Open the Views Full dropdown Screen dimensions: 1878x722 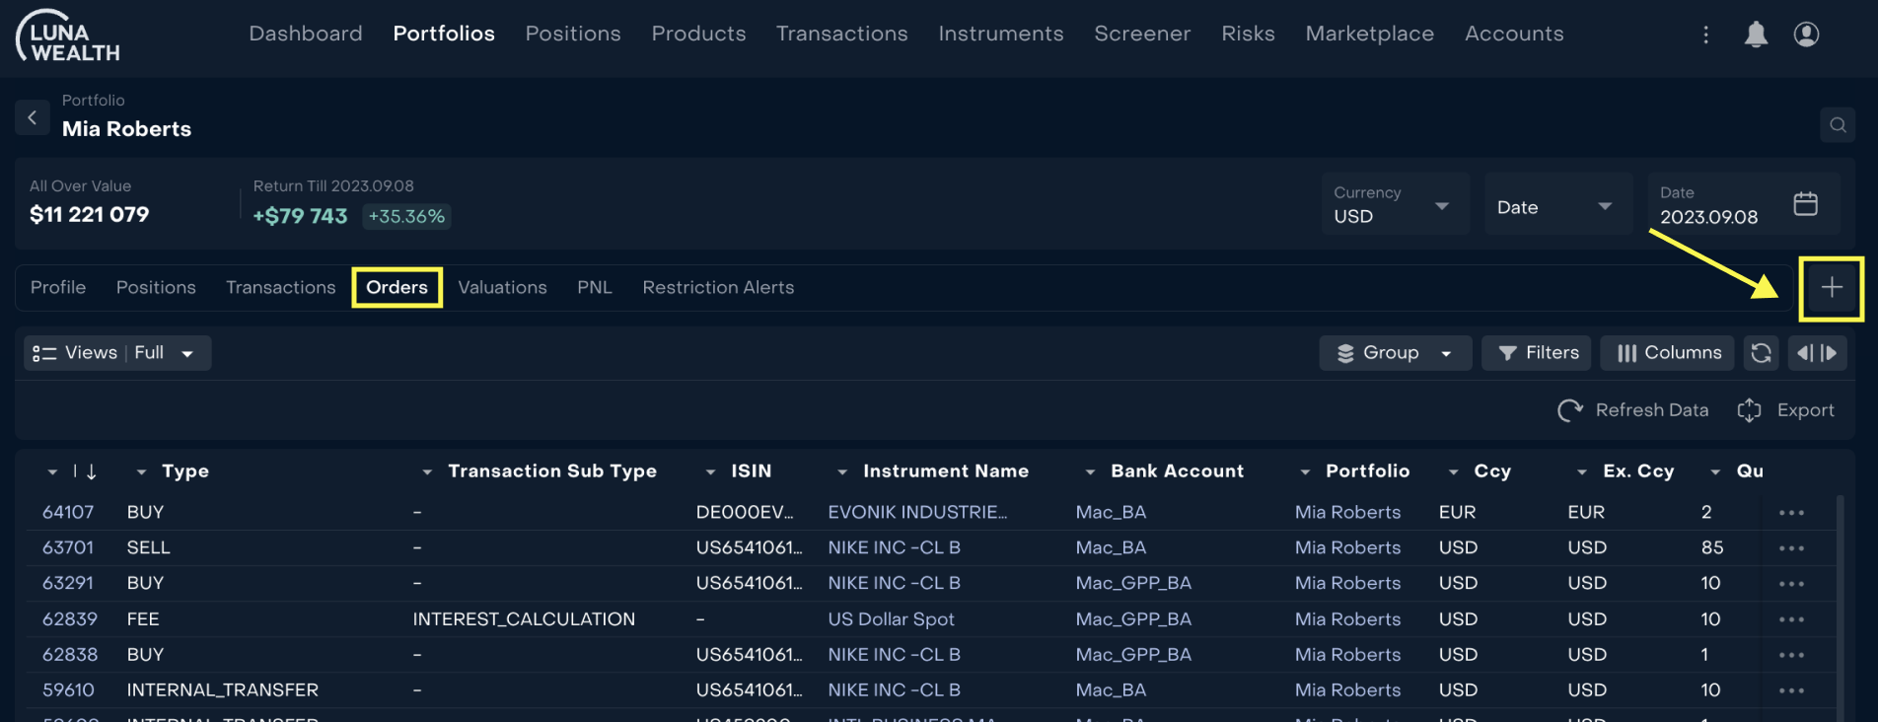click(117, 353)
